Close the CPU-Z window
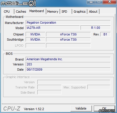This screenshot has width=117, height=113. click(x=110, y=2)
